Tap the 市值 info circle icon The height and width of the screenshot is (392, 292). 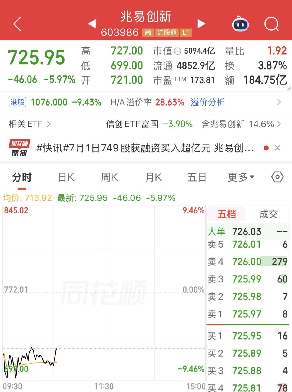tap(177, 51)
